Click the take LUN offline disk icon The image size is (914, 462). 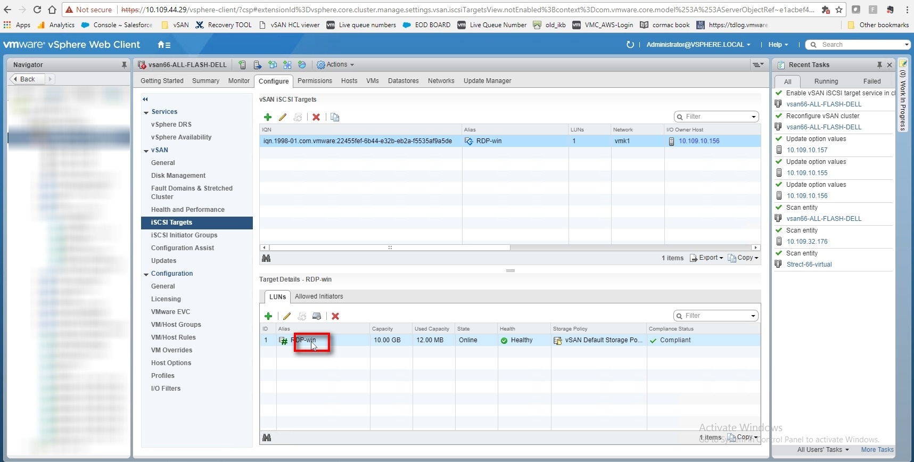pyautogui.click(x=317, y=316)
